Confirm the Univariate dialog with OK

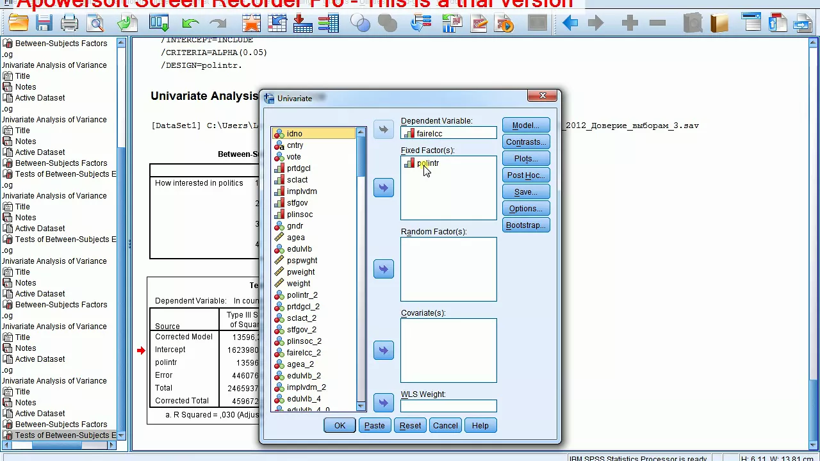pos(340,426)
